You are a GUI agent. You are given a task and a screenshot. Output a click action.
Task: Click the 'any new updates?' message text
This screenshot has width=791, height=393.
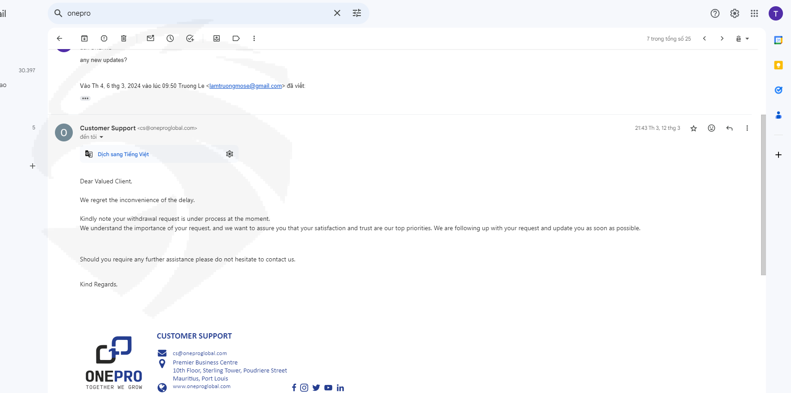pos(103,60)
